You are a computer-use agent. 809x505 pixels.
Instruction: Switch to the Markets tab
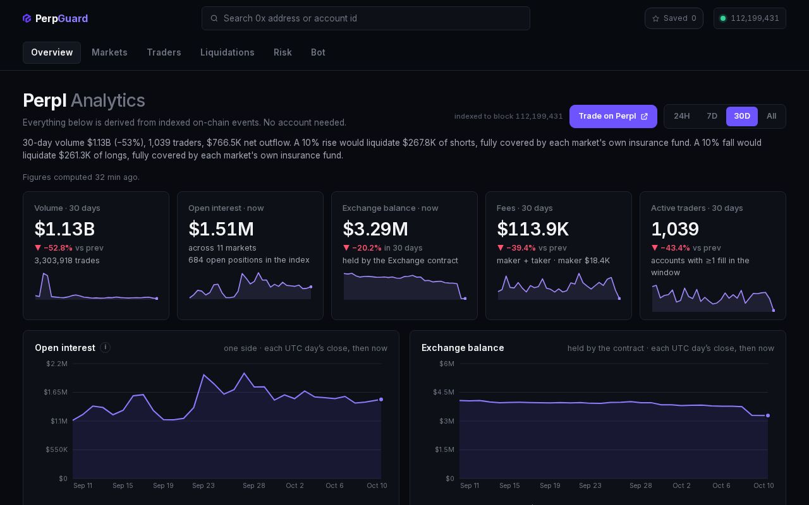click(x=109, y=52)
